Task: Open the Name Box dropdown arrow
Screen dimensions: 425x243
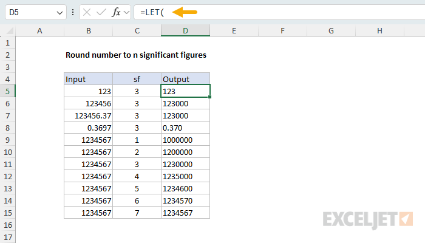Action: point(59,13)
